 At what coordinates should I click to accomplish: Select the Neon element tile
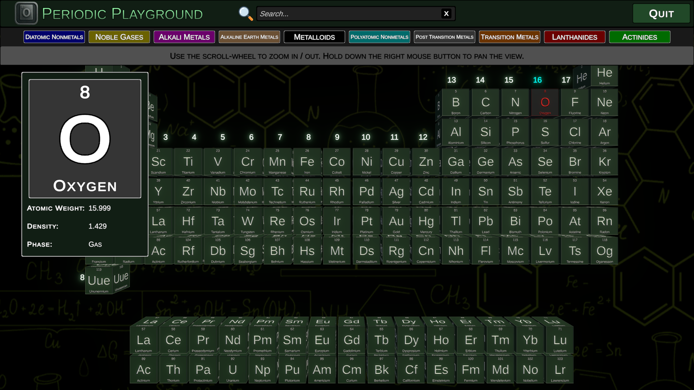click(x=605, y=103)
